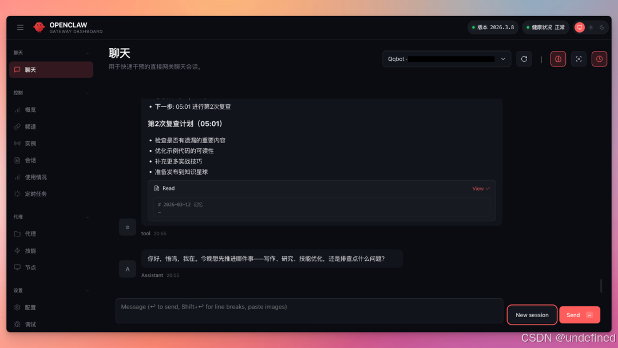Click the 配置 gear icon

tap(17, 307)
